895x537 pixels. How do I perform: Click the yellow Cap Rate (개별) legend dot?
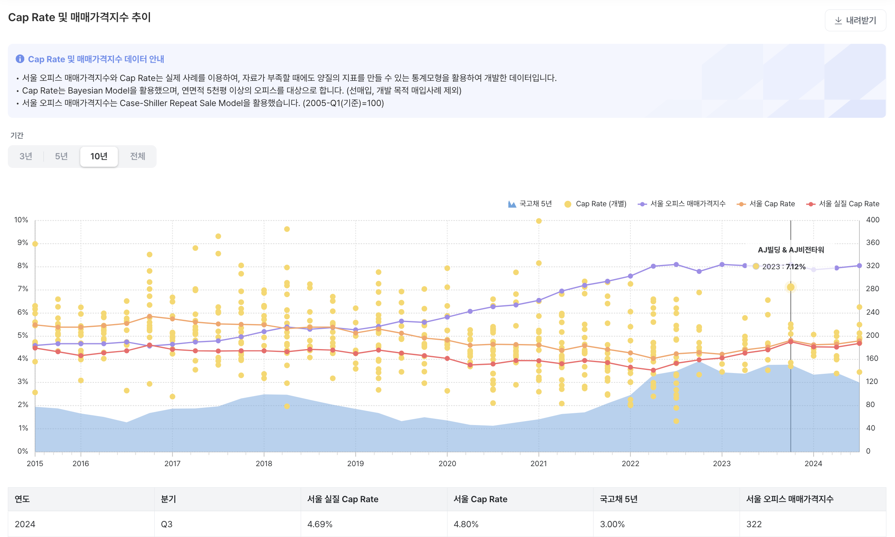(568, 204)
